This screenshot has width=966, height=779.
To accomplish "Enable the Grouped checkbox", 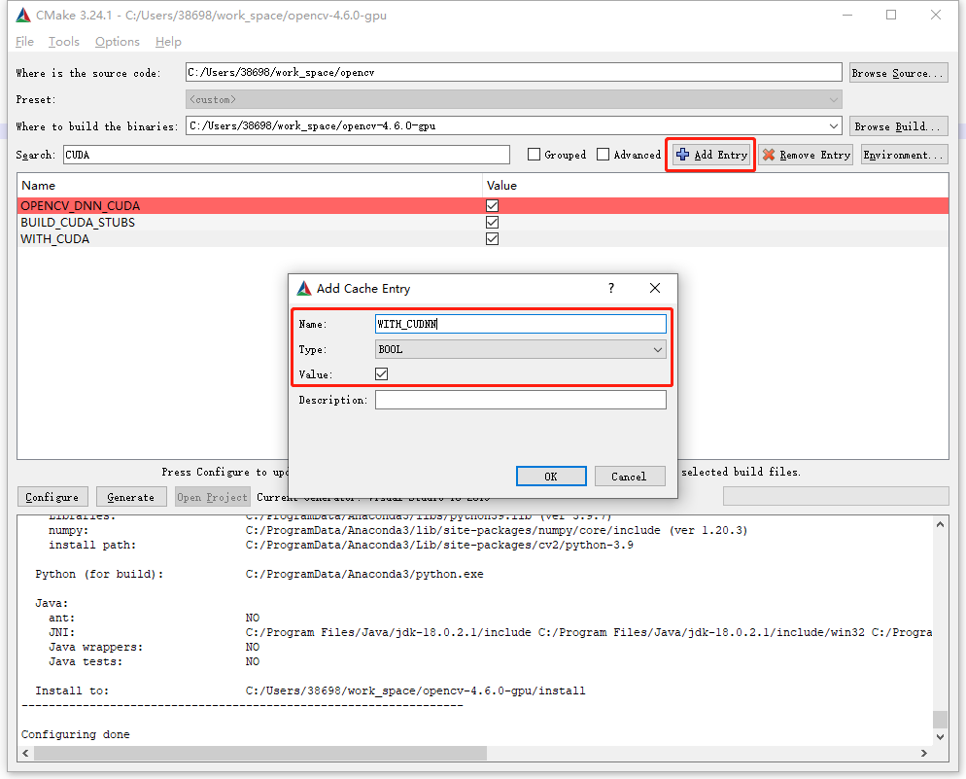I will coord(534,155).
